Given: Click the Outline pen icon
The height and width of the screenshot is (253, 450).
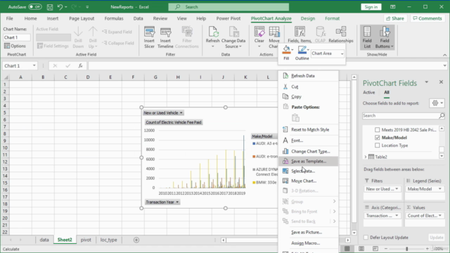Looking at the screenshot, I should [302, 50].
